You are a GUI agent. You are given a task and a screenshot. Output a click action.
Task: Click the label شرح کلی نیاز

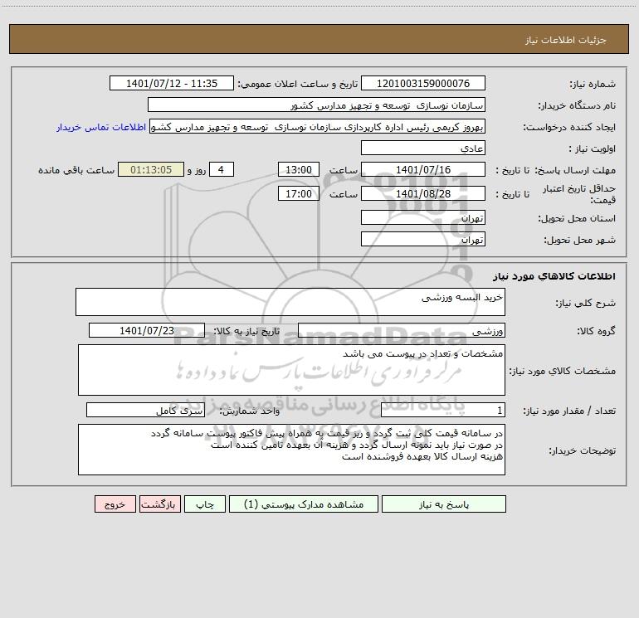pyautogui.click(x=586, y=303)
